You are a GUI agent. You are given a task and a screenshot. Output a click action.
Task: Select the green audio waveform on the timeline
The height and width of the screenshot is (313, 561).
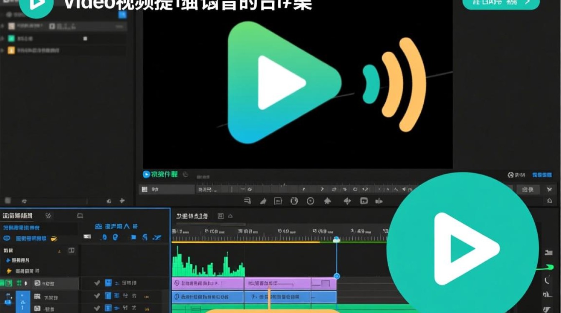208,261
